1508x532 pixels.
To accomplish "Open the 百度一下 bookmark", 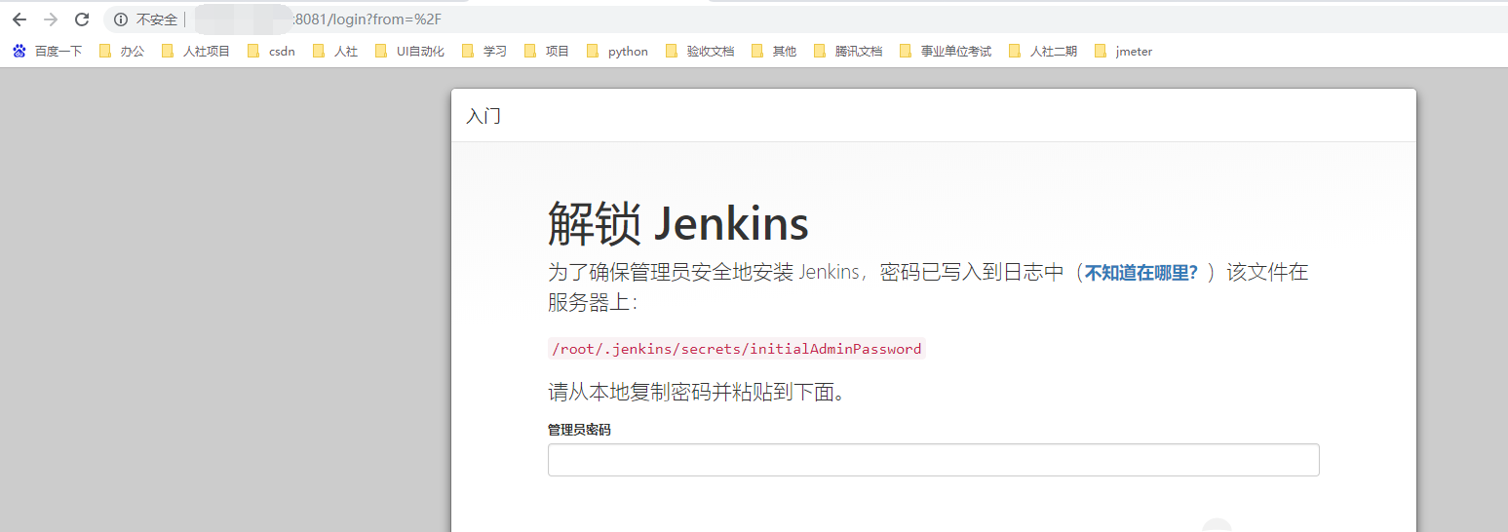I will click(47, 52).
